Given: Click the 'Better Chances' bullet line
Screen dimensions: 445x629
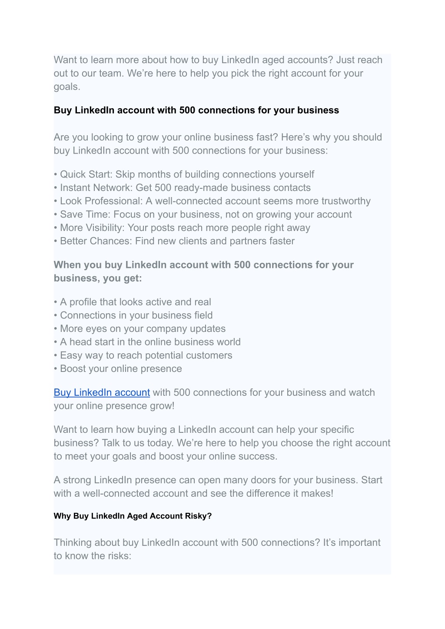Looking at the screenshot, I should tap(174, 241).
